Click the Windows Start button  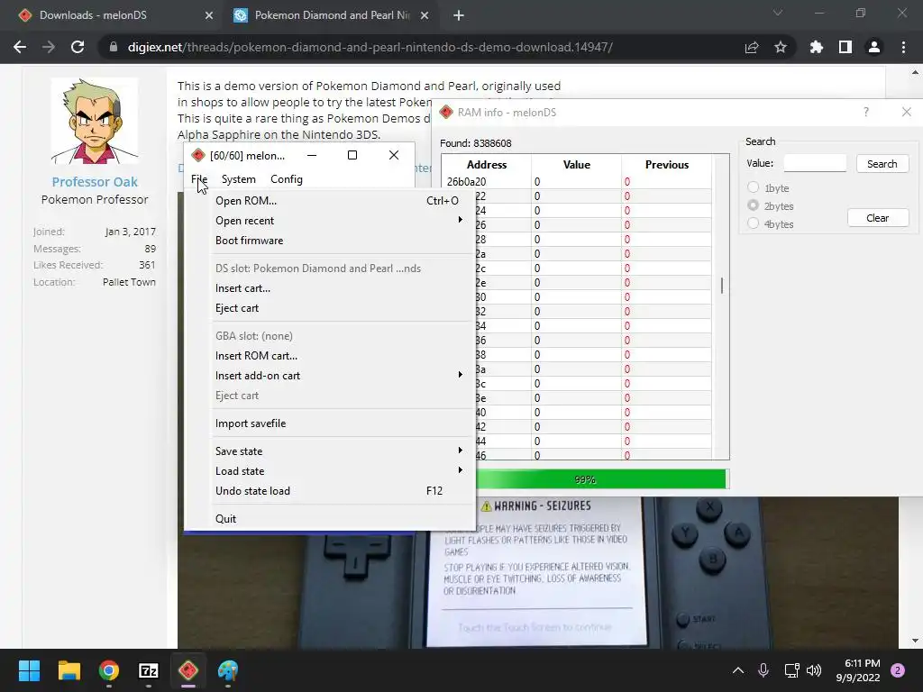(29, 670)
